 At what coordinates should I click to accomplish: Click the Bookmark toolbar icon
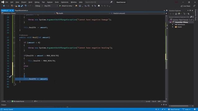(99, 6)
